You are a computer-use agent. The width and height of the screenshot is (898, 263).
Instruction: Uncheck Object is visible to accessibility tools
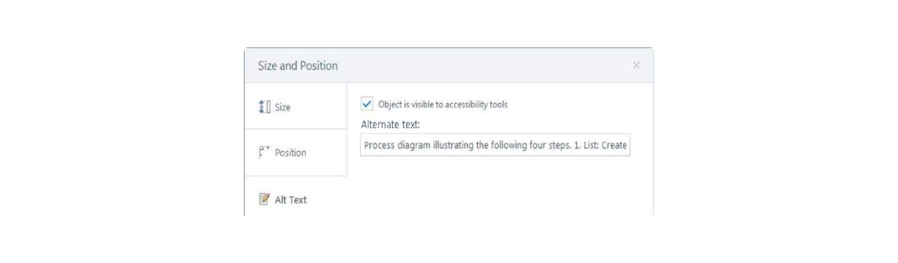click(x=367, y=104)
